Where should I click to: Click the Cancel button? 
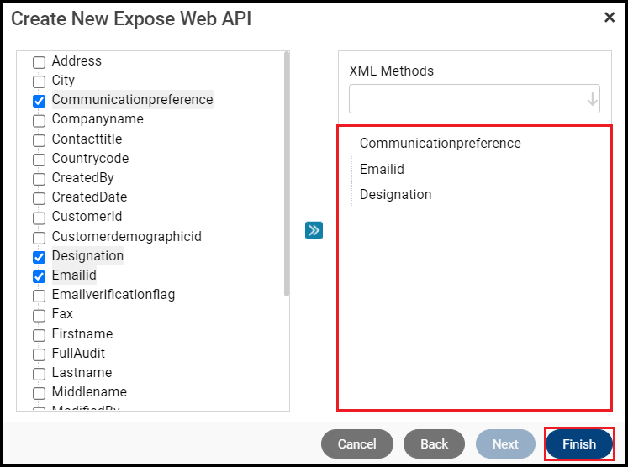pos(356,444)
